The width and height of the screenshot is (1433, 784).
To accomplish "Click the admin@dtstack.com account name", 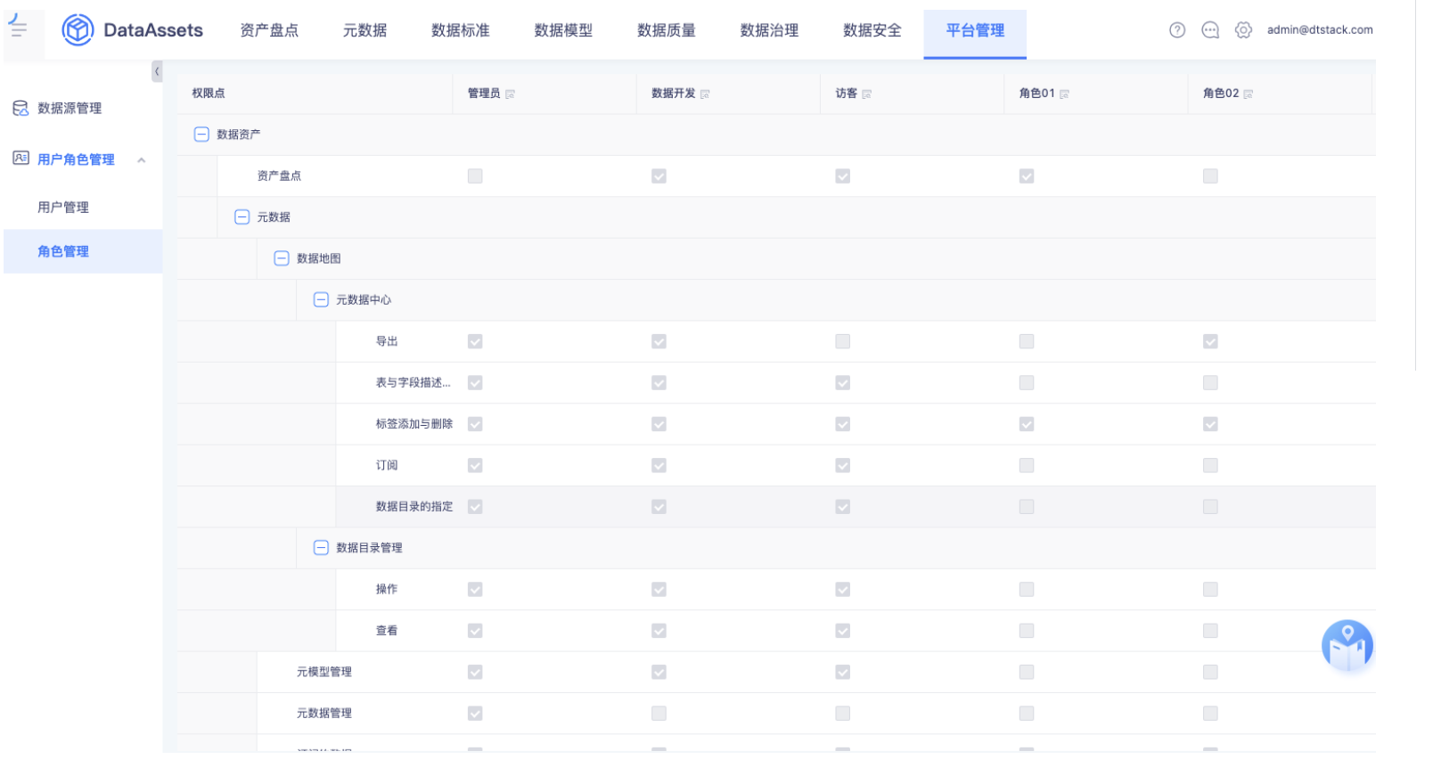I will point(1320,29).
